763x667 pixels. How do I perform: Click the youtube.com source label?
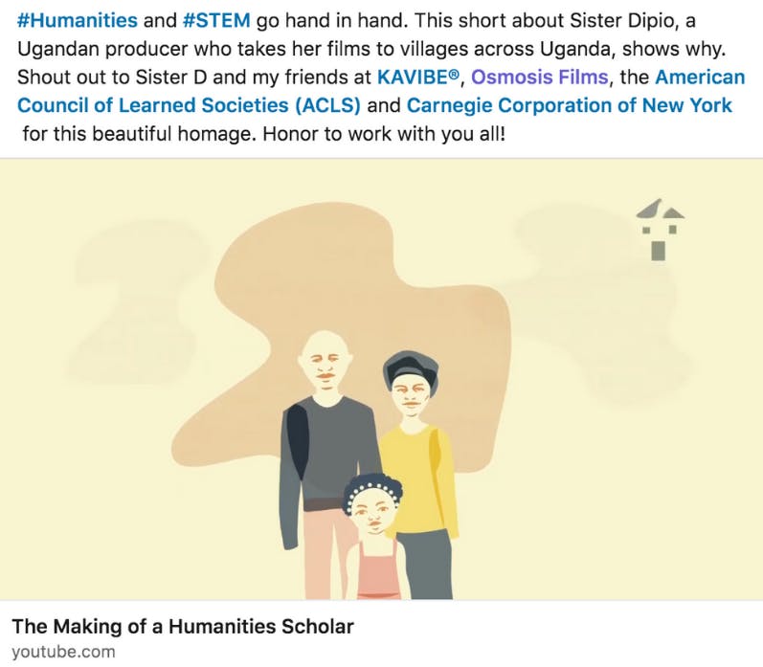tap(63, 652)
